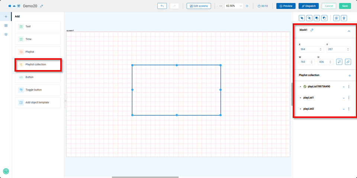Image resolution: width=357 pixels, height=178 pixels.
Task: Add a playlist with the plus icon
Action: 349,75
